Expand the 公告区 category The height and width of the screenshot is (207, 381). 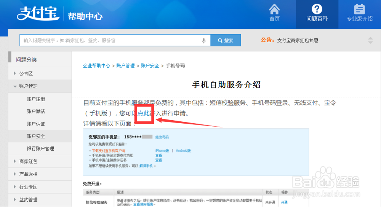[x=40, y=73]
